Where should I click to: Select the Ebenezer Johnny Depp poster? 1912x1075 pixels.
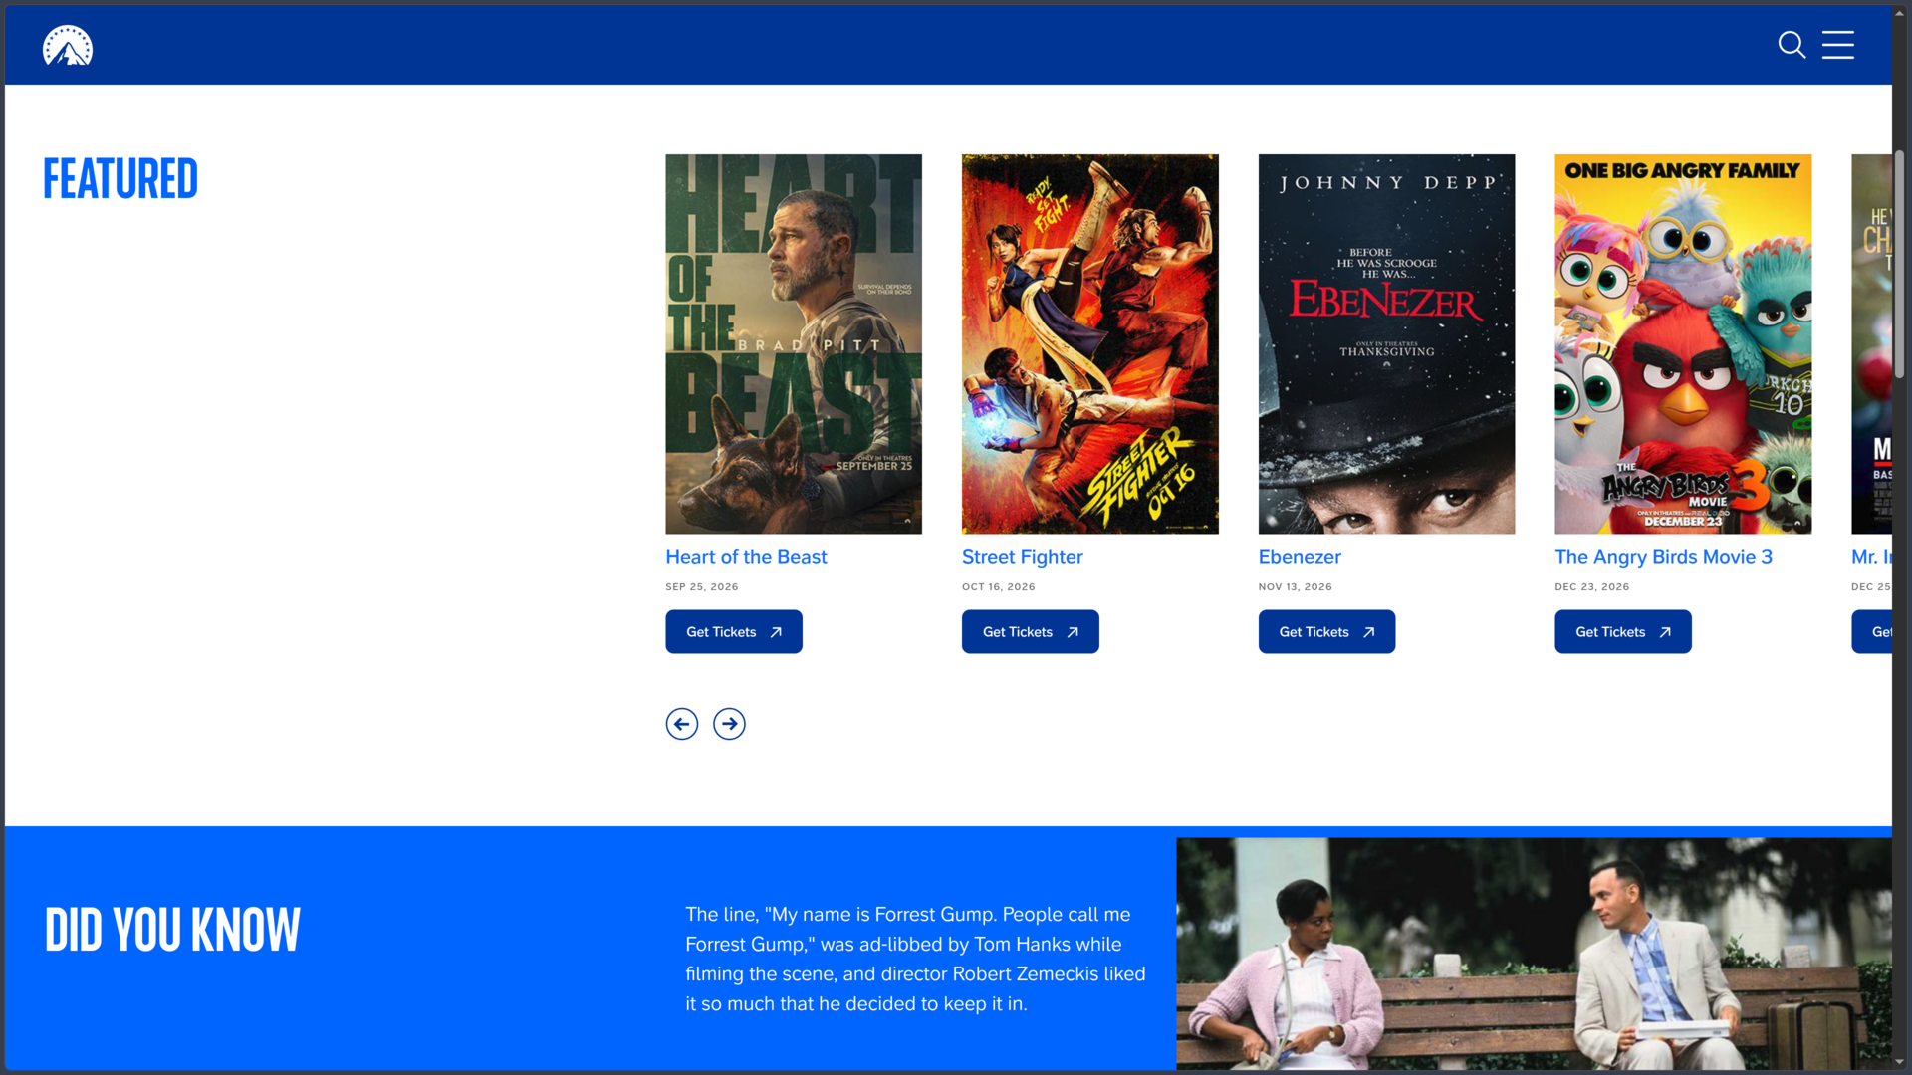click(x=1386, y=343)
